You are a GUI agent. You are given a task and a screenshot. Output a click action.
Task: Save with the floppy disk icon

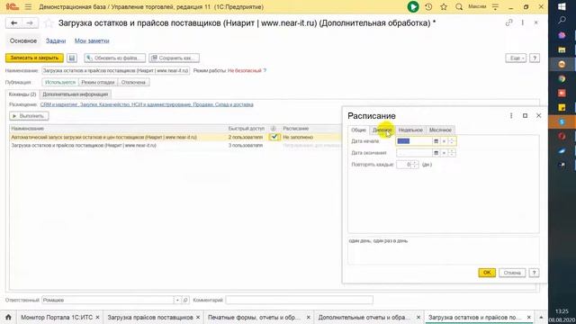tap(72, 58)
